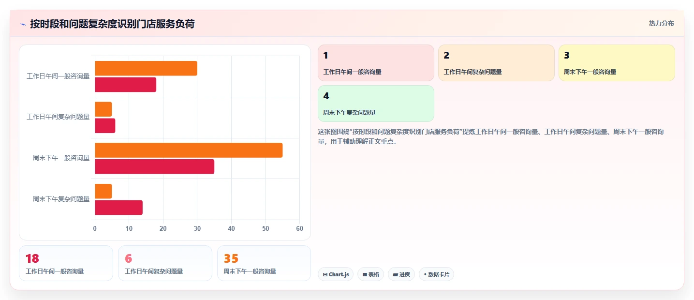Select the Chart.js tag
Image resolution: width=694 pixels, height=300 pixels.
(336, 274)
